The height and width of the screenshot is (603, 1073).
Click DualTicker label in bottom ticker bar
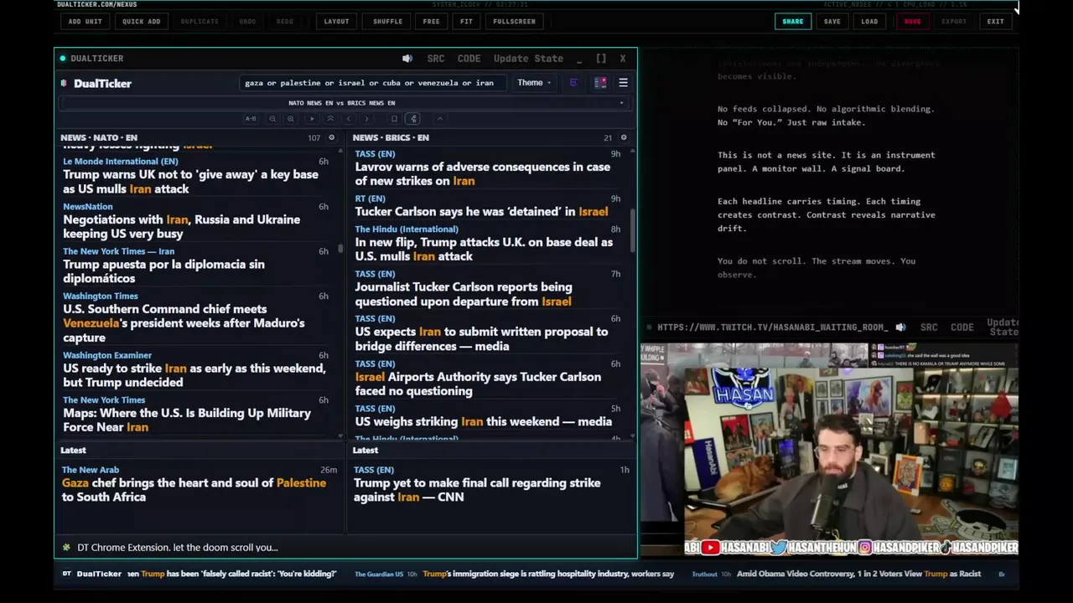(99, 574)
